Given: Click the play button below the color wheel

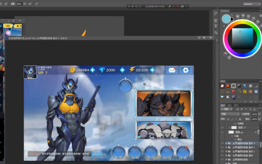Looking at the screenshot, I should (x=229, y=58).
